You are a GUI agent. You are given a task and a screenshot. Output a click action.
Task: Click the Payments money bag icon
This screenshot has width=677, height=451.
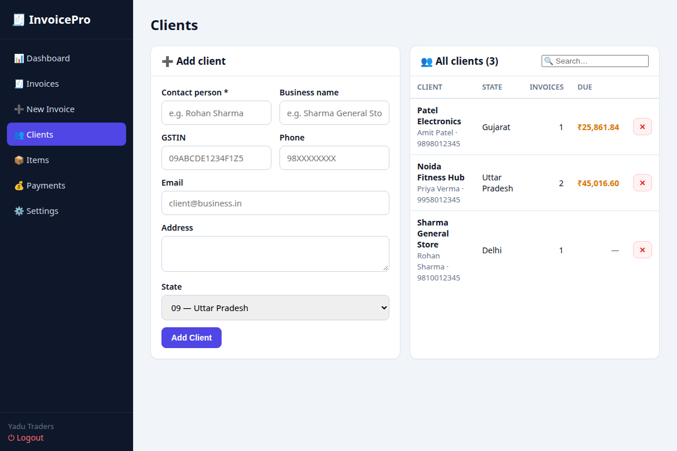19,186
